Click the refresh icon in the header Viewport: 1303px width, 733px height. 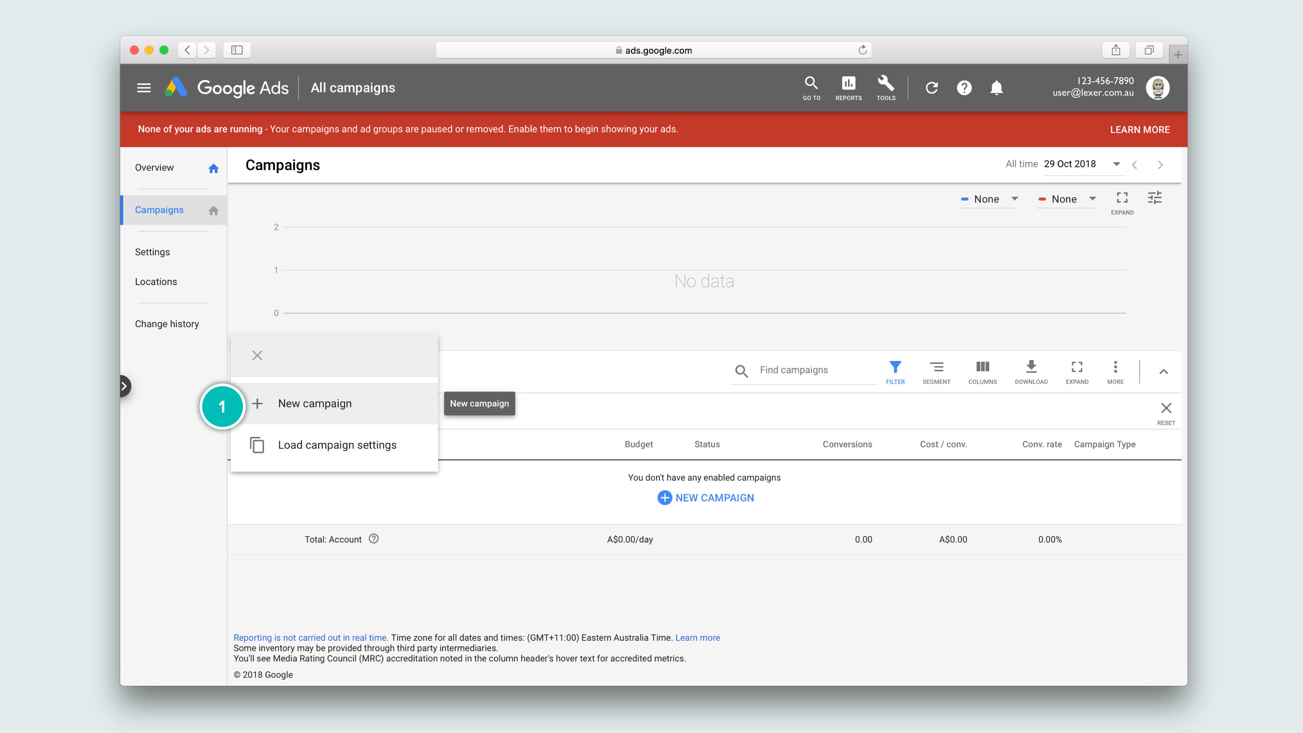[x=932, y=88]
